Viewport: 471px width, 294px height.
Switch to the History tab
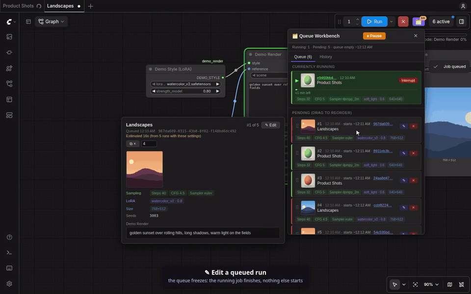click(x=326, y=57)
